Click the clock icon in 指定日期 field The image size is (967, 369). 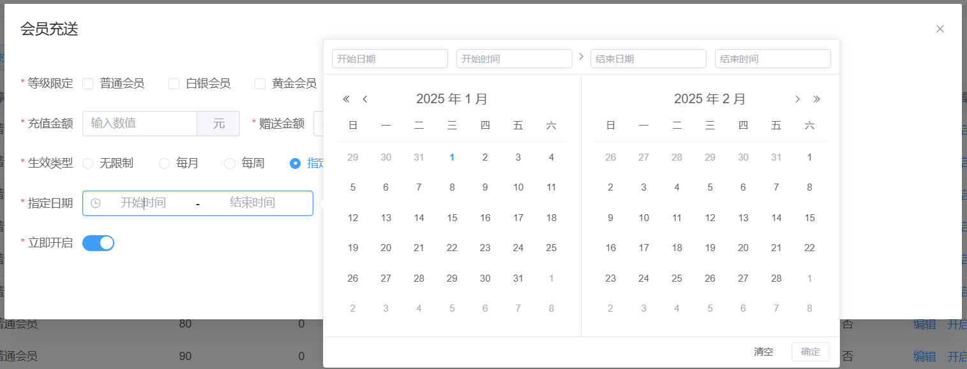[x=96, y=203]
